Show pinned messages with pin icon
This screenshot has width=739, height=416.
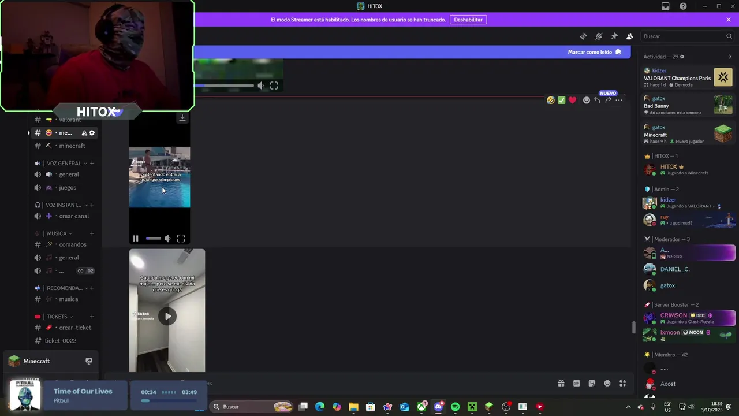[614, 36]
